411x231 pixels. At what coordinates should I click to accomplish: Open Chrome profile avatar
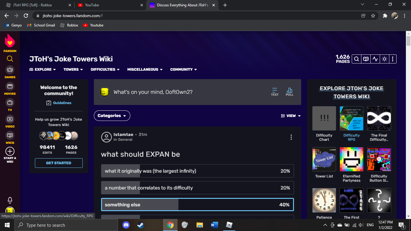395,16
